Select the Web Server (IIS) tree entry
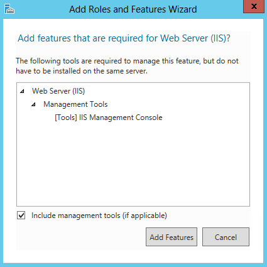 (58, 91)
